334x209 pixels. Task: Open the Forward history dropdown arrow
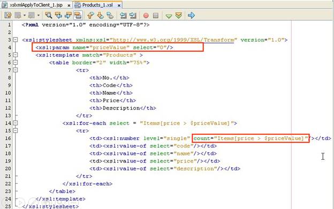point(39,16)
